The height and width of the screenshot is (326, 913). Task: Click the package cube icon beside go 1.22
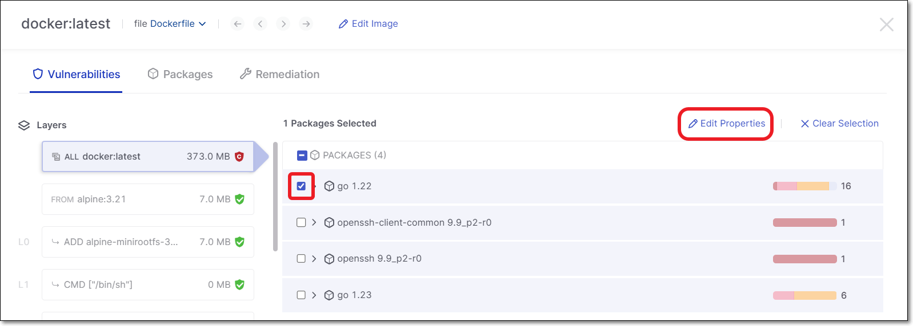[329, 186]
